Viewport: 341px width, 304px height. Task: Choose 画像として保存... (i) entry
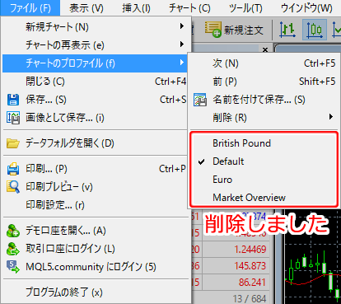point(95,118)
